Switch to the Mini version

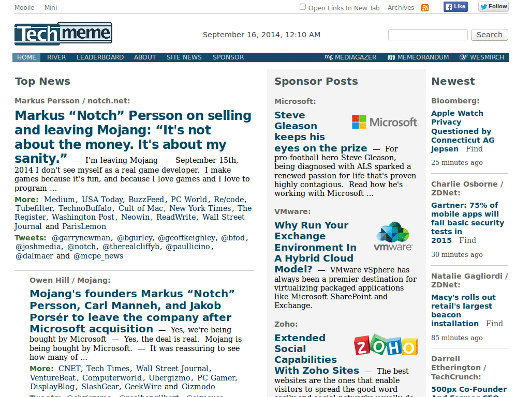(x=51, y=7)
